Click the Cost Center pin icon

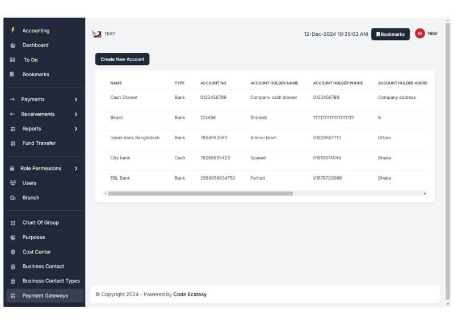pos(12,252)
